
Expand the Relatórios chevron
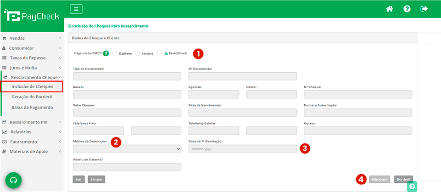(x=60, y=132)
